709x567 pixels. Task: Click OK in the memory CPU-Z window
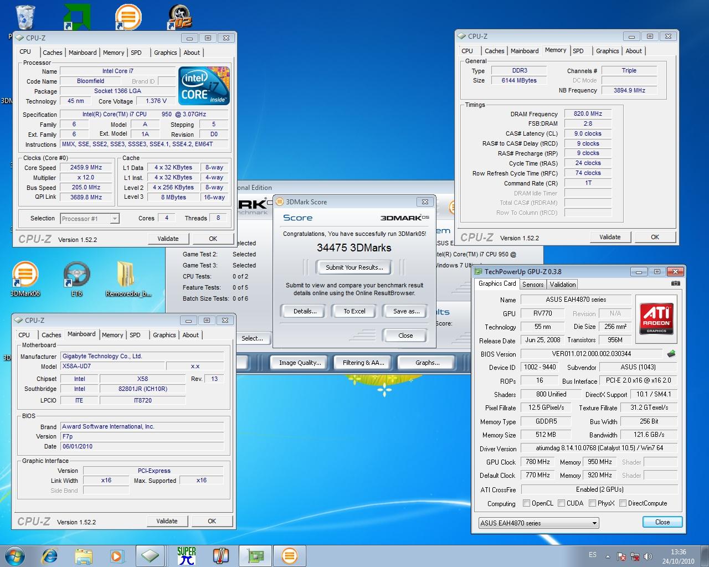click(655, 237)
